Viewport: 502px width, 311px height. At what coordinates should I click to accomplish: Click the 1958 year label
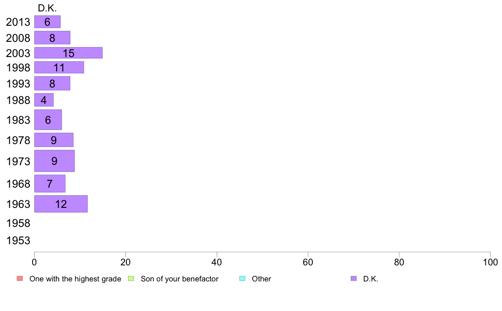point(18,223)
